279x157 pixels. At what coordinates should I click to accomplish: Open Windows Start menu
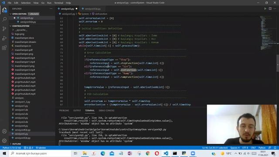[4, 153]
